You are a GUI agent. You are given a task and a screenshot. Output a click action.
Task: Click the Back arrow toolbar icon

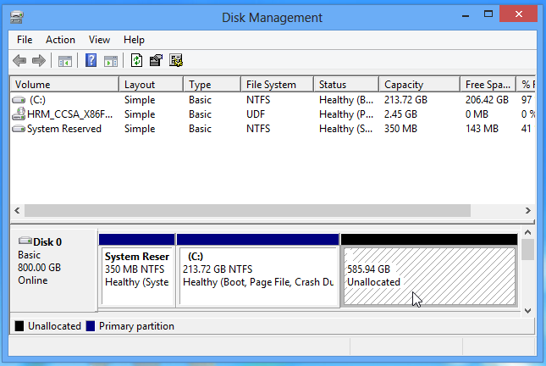(19, 60)
